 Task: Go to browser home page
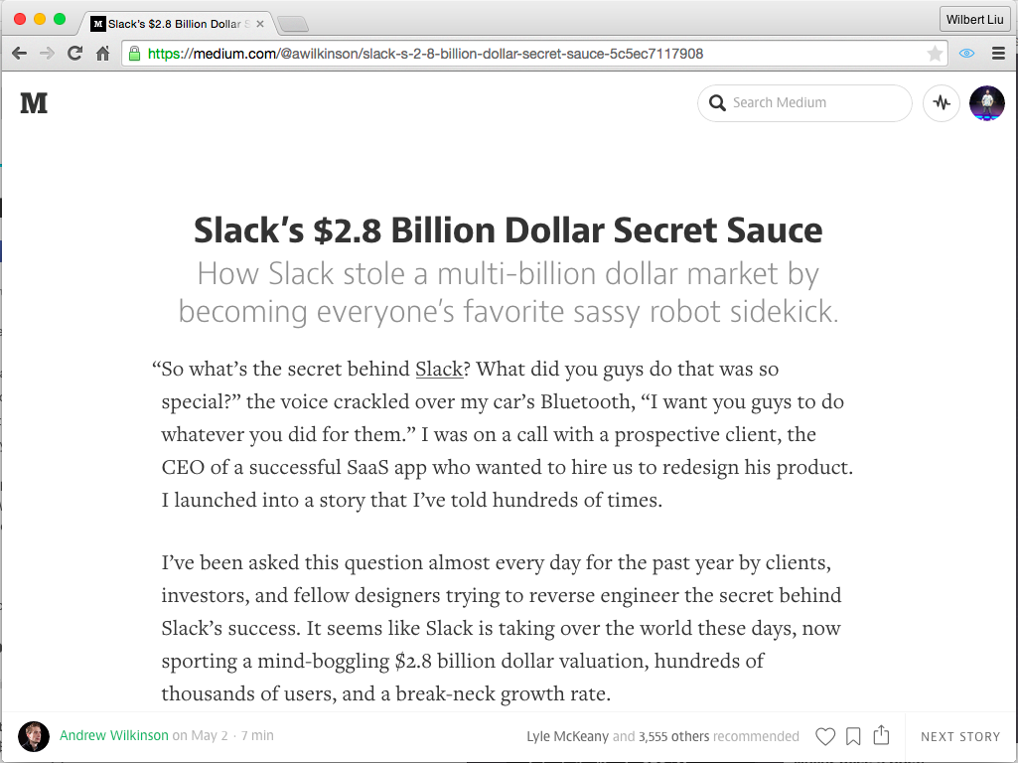(102, 54)
